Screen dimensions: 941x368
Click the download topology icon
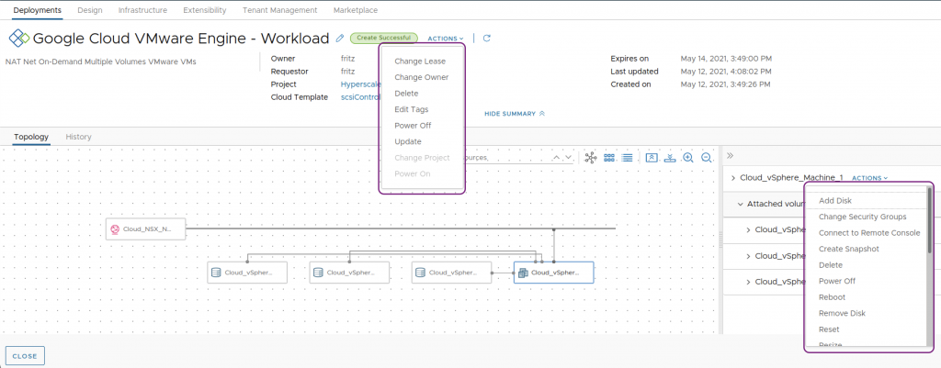670,158
